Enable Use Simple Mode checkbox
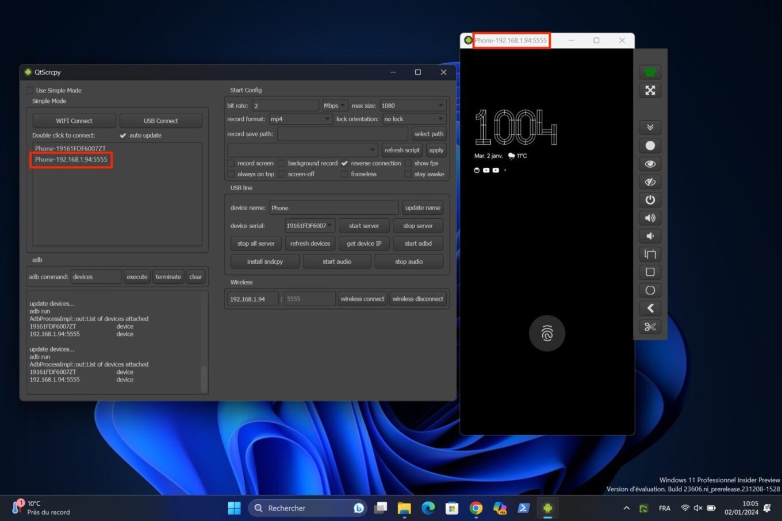This screenshot has width=782, height=521. coord(29,91)
